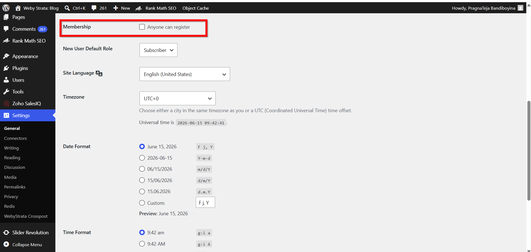Click the custom date format input field
This screenshot has height=252, width=531.
click(x=205, y=202)
